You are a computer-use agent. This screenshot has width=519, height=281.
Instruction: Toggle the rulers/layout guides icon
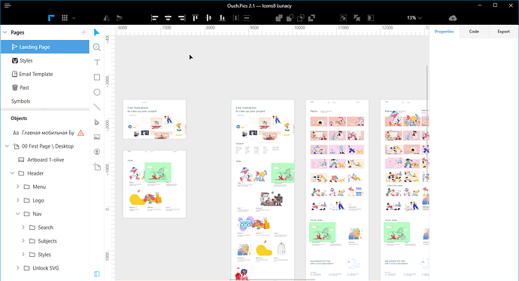[51, 18]
